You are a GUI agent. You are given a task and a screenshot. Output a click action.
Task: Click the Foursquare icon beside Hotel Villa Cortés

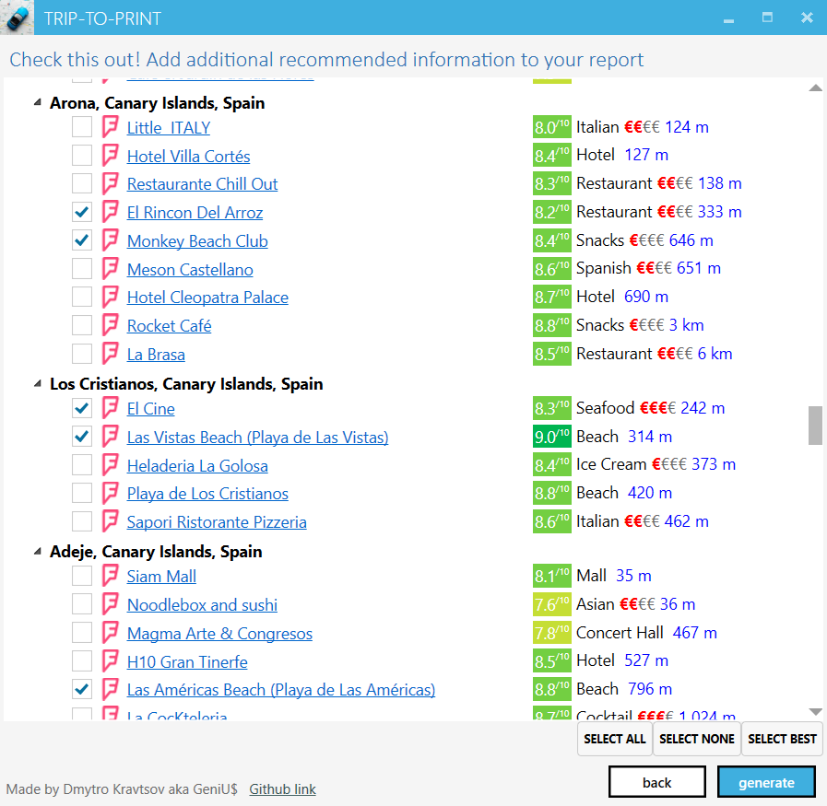click(x=111, y=156)
